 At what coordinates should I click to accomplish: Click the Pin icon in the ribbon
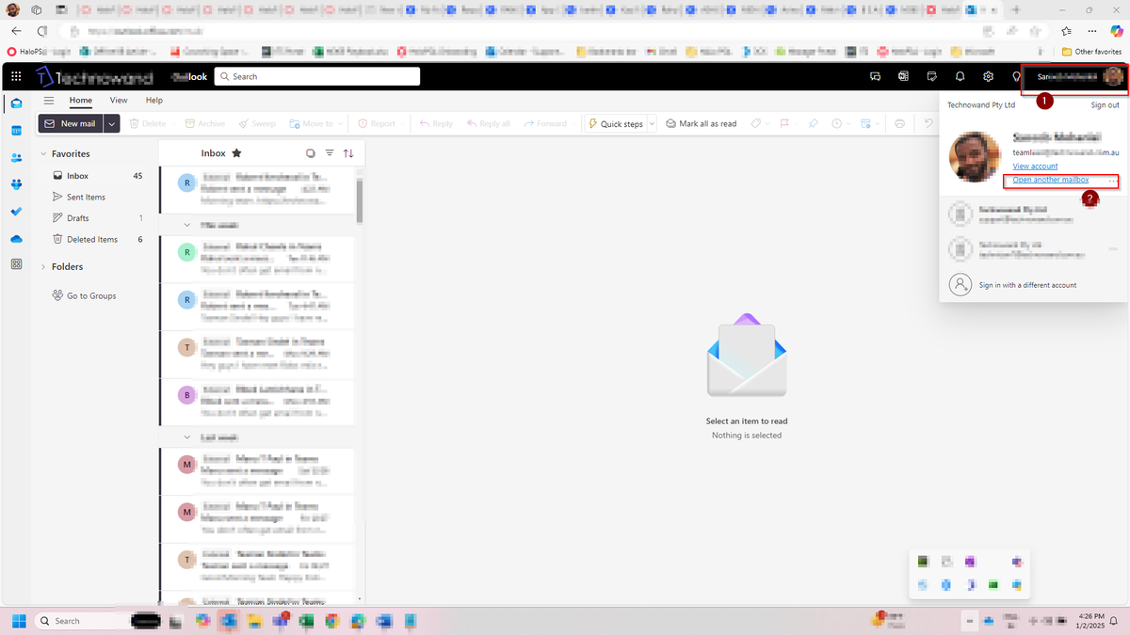point(813,123)
